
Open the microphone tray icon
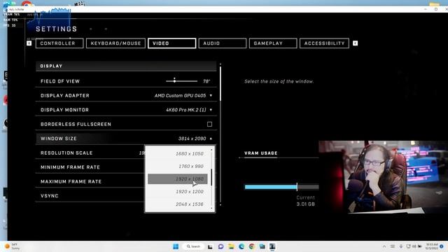pos(401,246)
